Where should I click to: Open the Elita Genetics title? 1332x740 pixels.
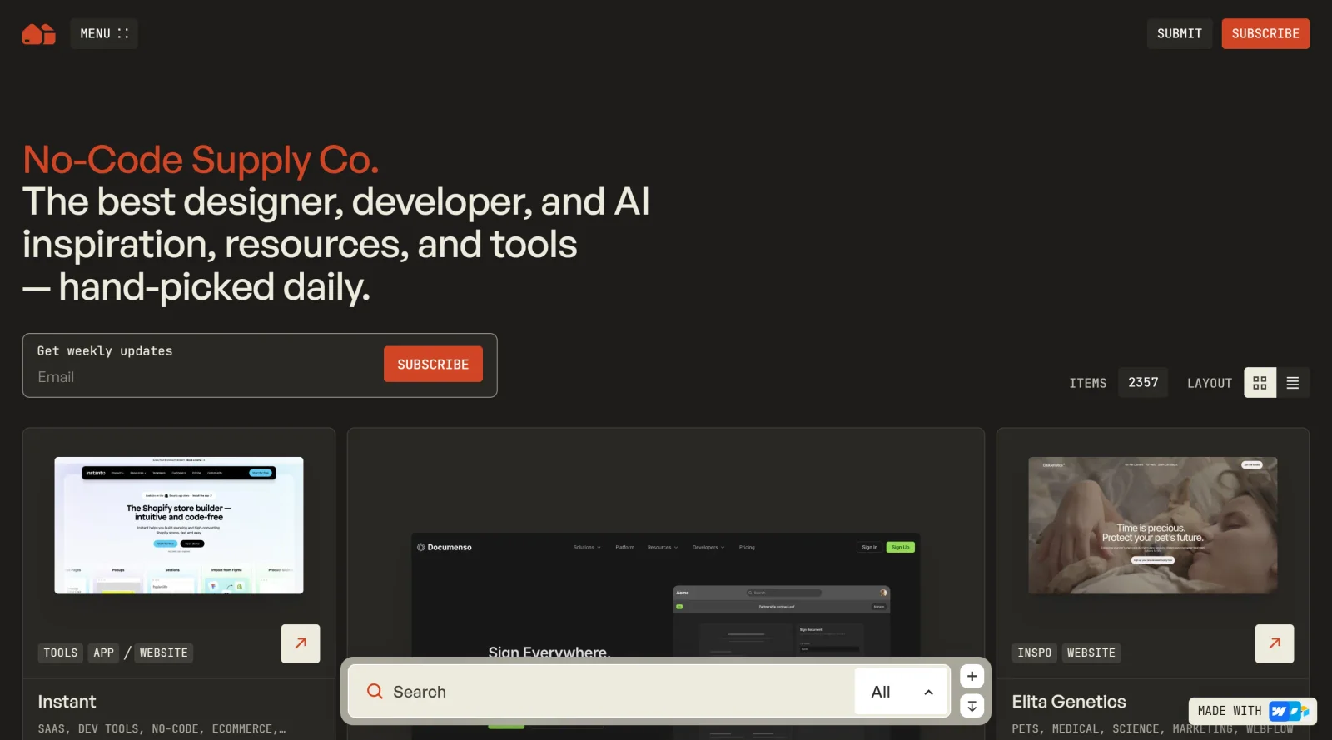[1069, 702]
